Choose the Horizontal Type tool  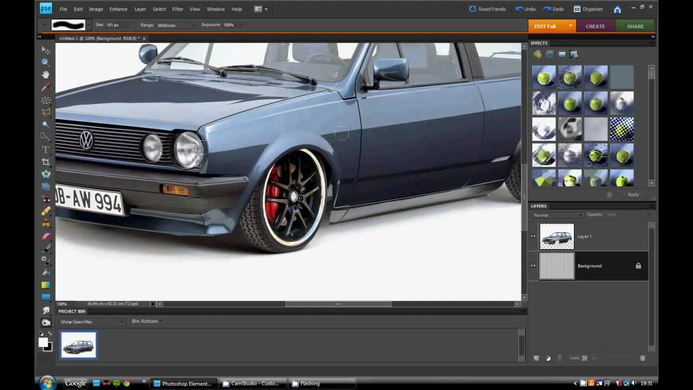[x=46, y=149]
